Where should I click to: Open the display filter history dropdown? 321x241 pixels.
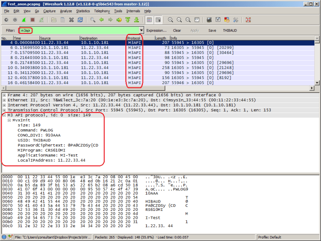(141, 31)
